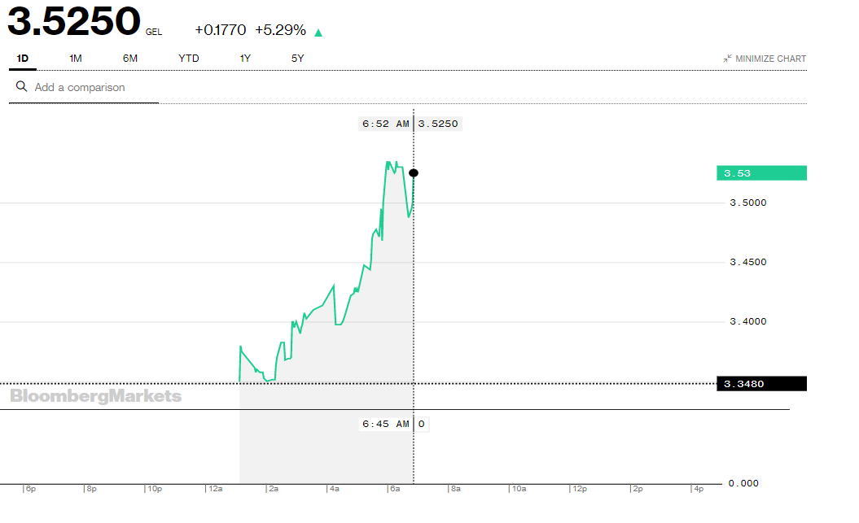This screenshot has width=859, height=523.
Task: Click the 3.5250 headline price
Action: coord(74,23)
